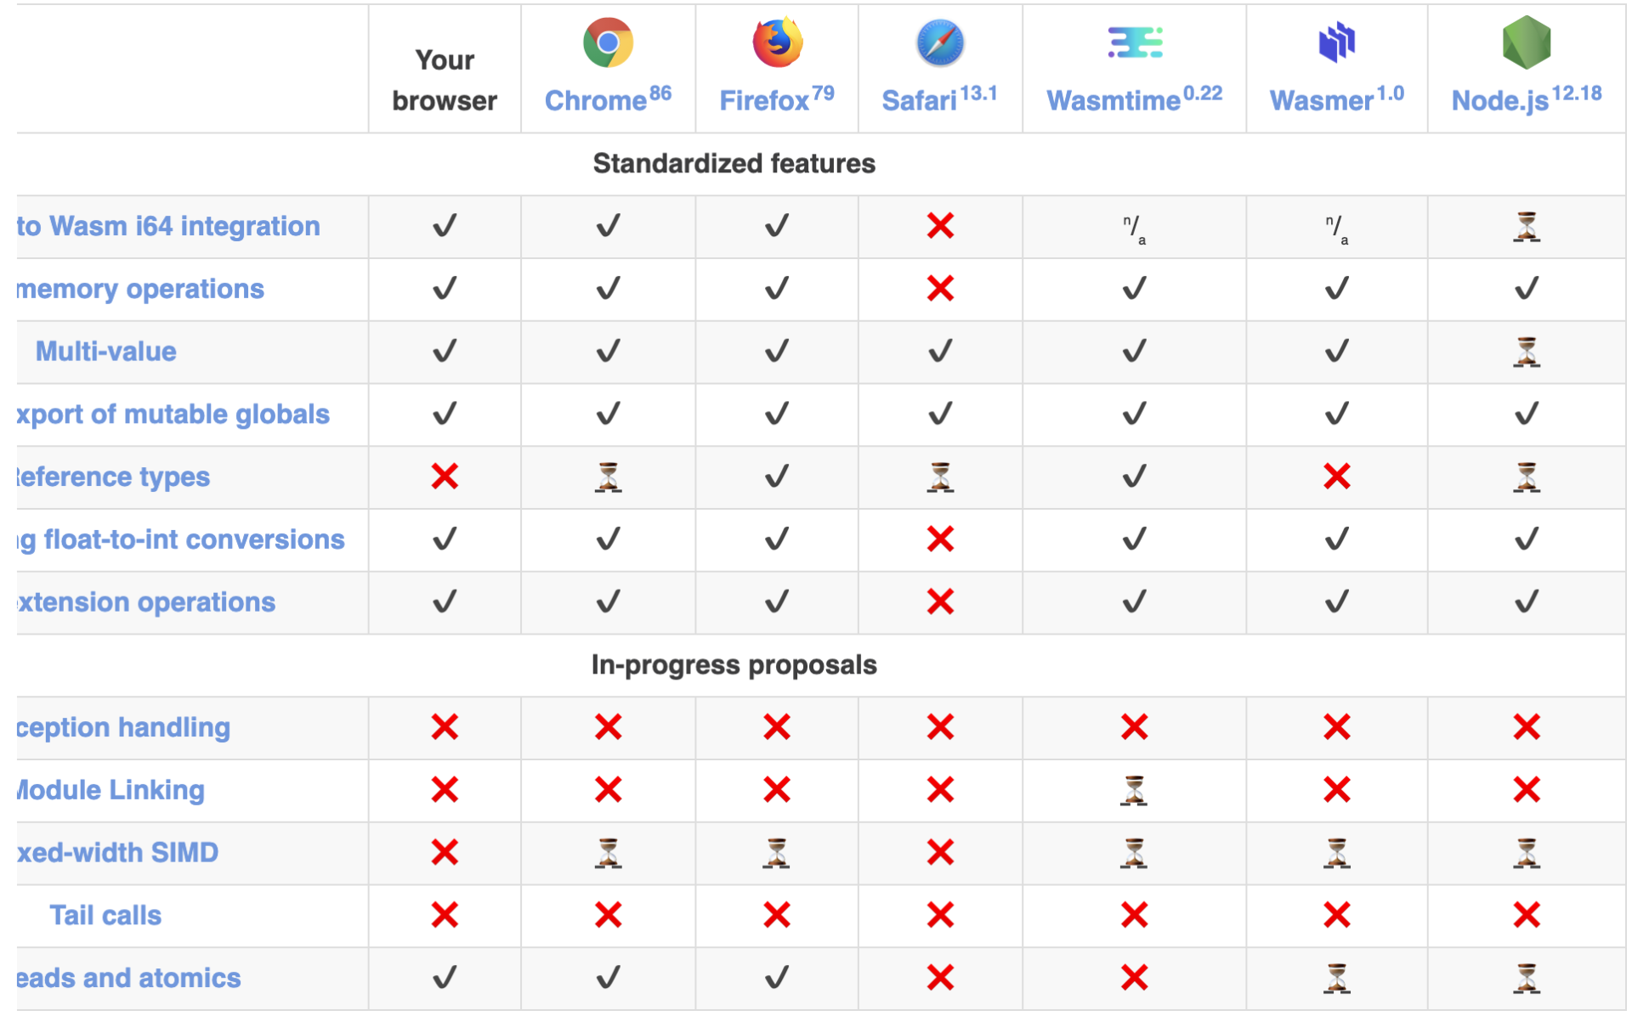
Task: Click Chrome hourglass in fixed-width SIMD row
Action: [608, 853]
